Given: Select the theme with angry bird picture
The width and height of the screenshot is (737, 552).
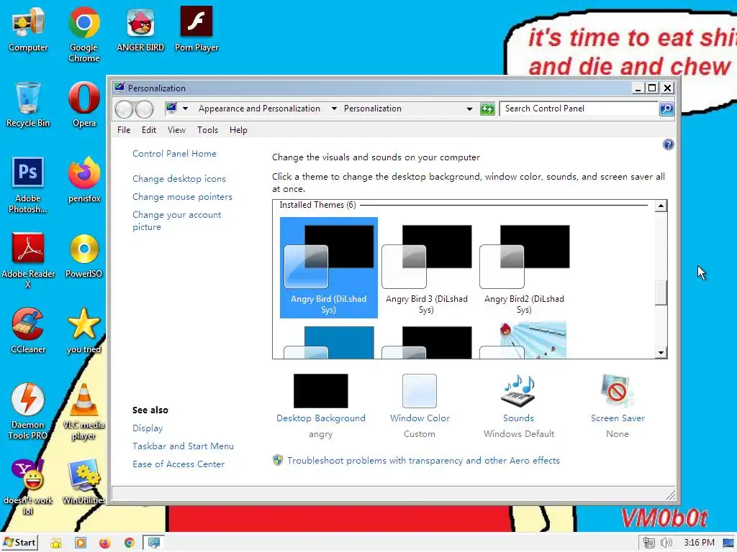Looking at the screenshot, I should point(524,340).
